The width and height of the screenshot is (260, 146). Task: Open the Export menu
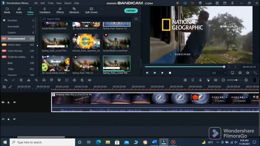(68, 3)
